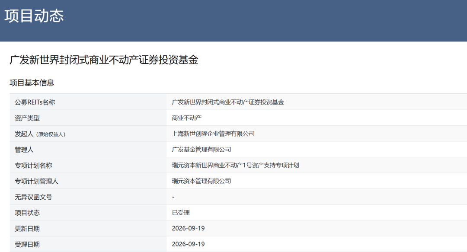Click the 无异议函文号 label
This screenshot has width=467, height=252.
[33, 197]
